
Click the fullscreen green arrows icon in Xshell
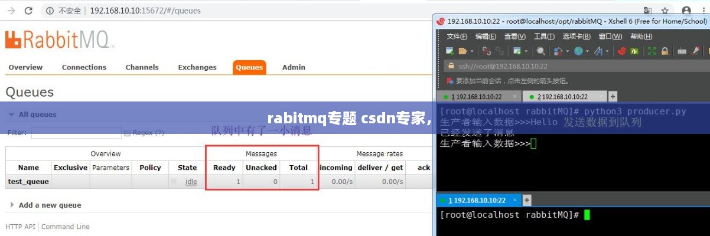tap(652, 51)
